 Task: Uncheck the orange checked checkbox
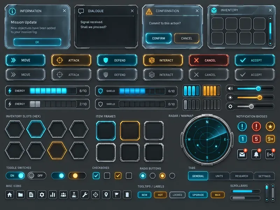[x=118, y=176]
